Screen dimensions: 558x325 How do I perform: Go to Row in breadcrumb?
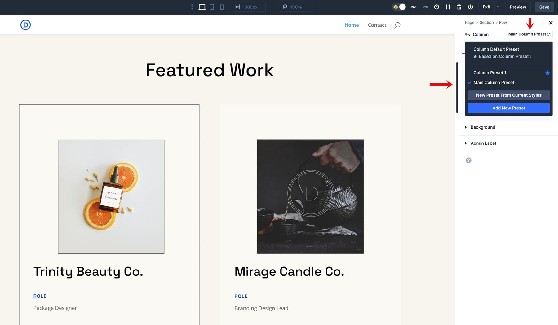(503, 22)
